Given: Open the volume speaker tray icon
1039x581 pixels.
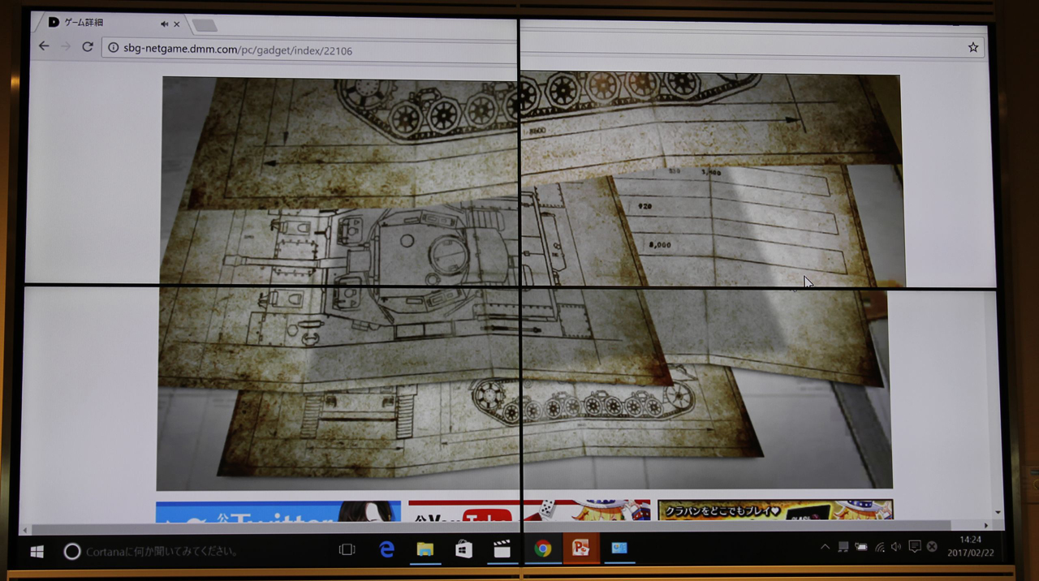Looking at the screenshot, I should 896,547.
